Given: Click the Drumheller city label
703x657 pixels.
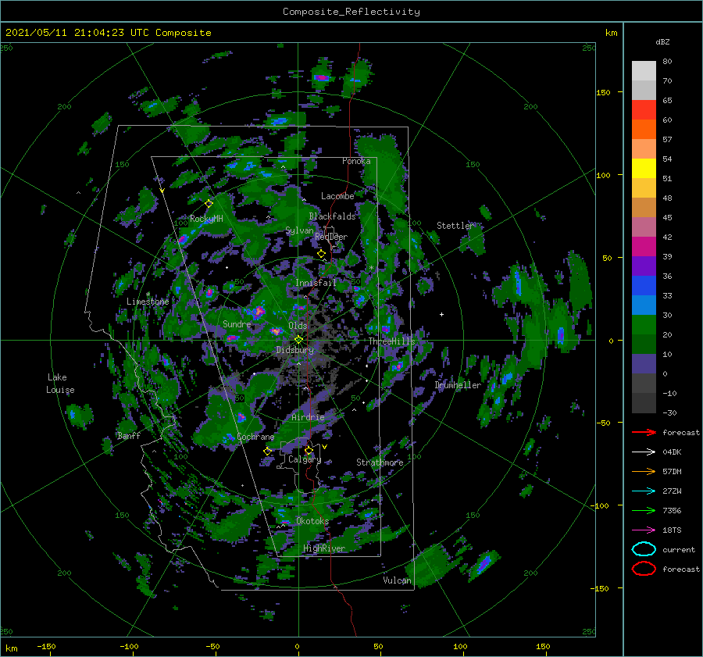Looking at the screenshot, I should pos(458,385).
